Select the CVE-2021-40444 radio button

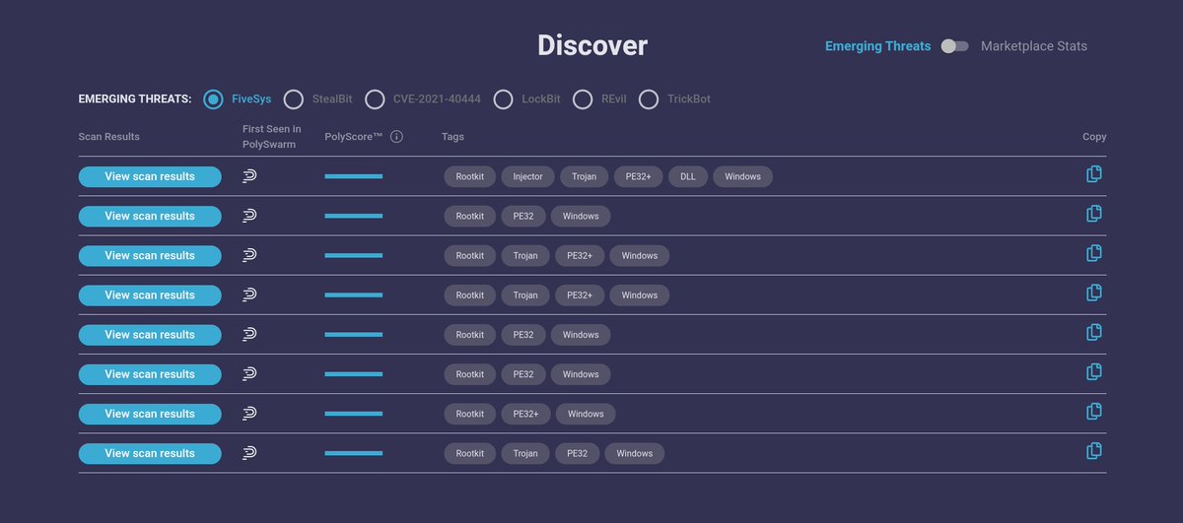(375, 99)
